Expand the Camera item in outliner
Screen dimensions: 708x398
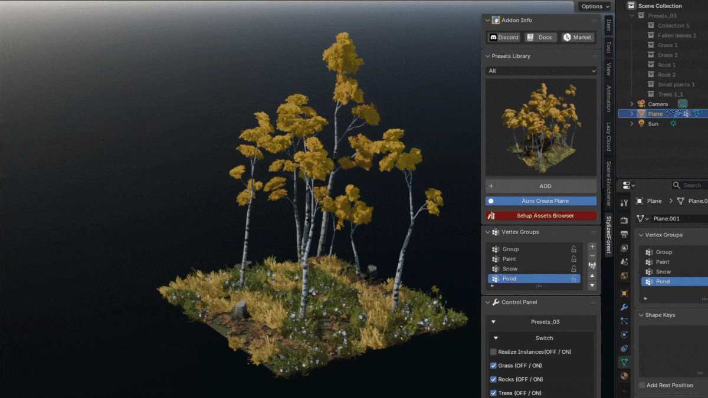632,104
